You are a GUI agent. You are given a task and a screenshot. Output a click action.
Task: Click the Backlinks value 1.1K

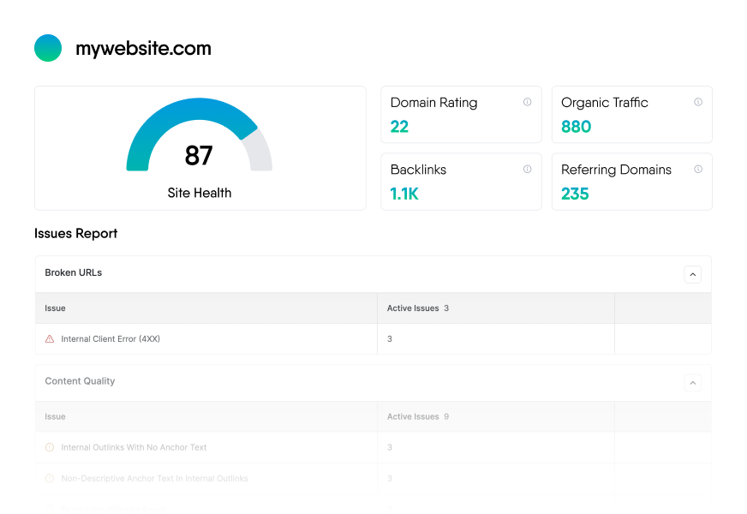point(404,194)
